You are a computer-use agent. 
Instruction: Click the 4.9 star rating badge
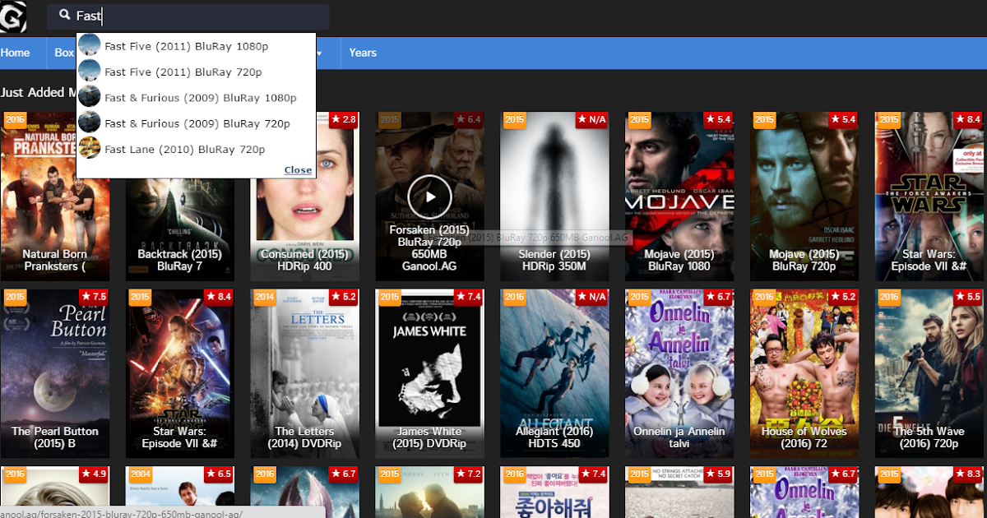click(94, 474)
